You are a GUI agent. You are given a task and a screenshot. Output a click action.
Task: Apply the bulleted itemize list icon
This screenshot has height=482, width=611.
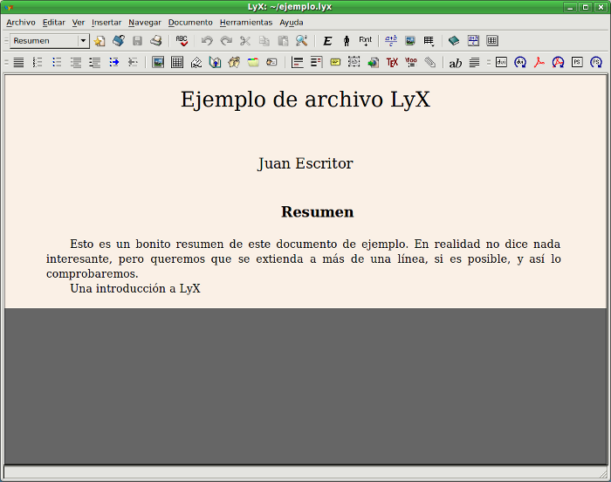[x=57, y=62]
